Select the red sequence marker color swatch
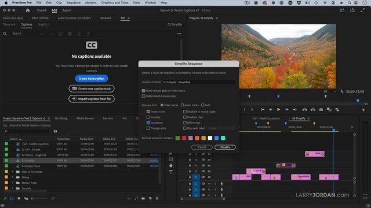 pyautogui.click(x=184, y=138)
